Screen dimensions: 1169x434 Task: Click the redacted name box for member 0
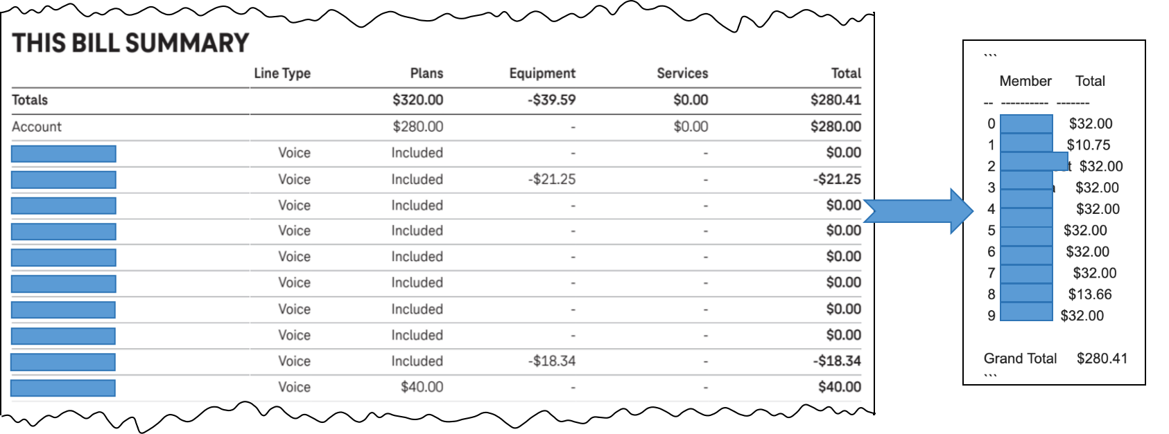click(1026, 124)
